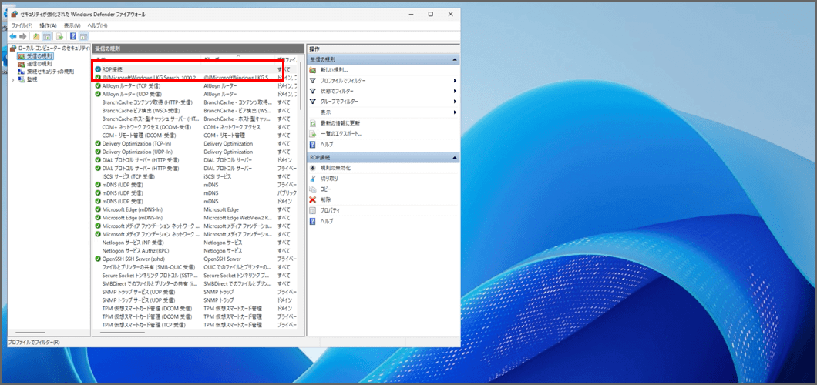This screenshot has width=817, height=385.
Task: Click the blue Help icon in toolbar
Action: pyautogui.click(x=72, y=36)
